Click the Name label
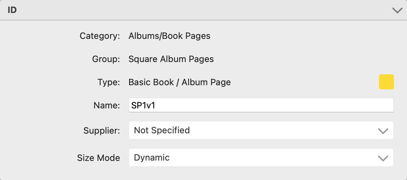407x180 pixels. [107, 105]
